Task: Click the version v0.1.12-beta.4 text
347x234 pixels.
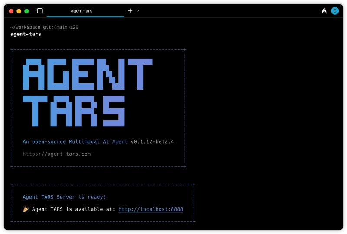Action: click(x=152, y=141)
